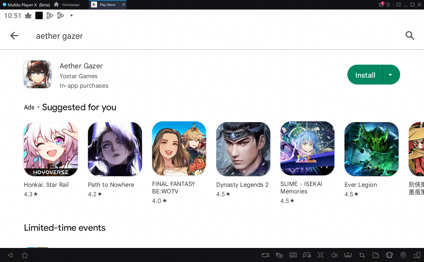Tap the Android back triangle button
Viewport: 424px width, 262px height.
10,255
